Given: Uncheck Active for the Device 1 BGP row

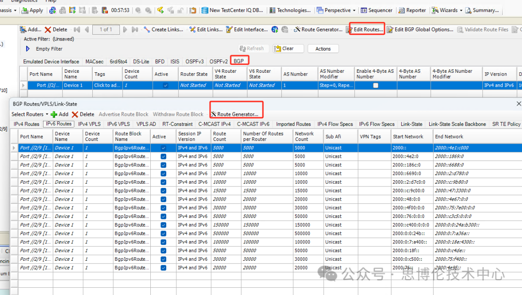Looking at the screenshot, I should [166, 85].
